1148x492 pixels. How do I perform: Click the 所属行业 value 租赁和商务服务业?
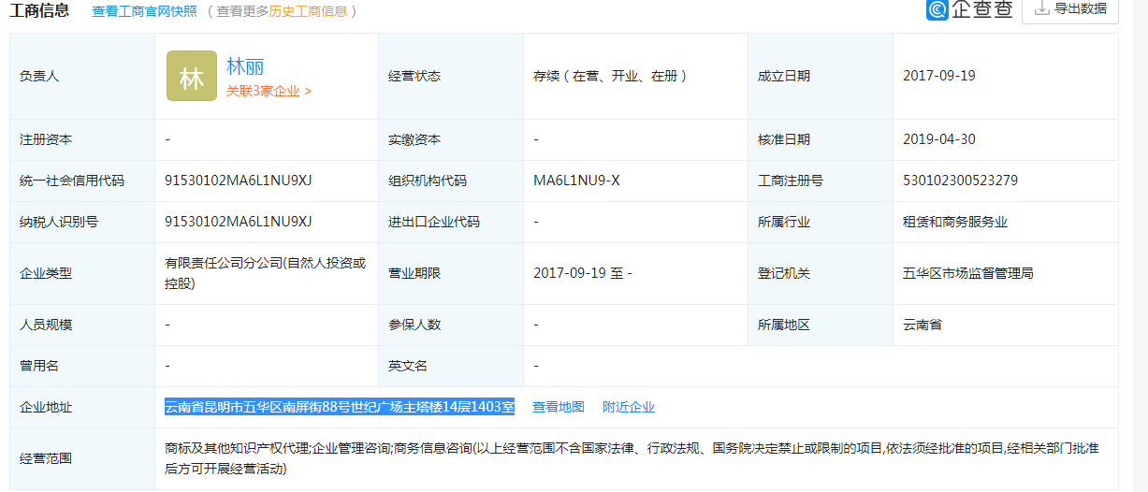pyautogui.click(x=955, y=222)
